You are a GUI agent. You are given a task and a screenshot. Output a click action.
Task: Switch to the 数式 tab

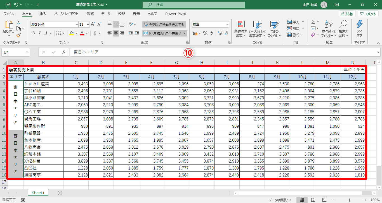pyautogui.click(x=90, y=14)
